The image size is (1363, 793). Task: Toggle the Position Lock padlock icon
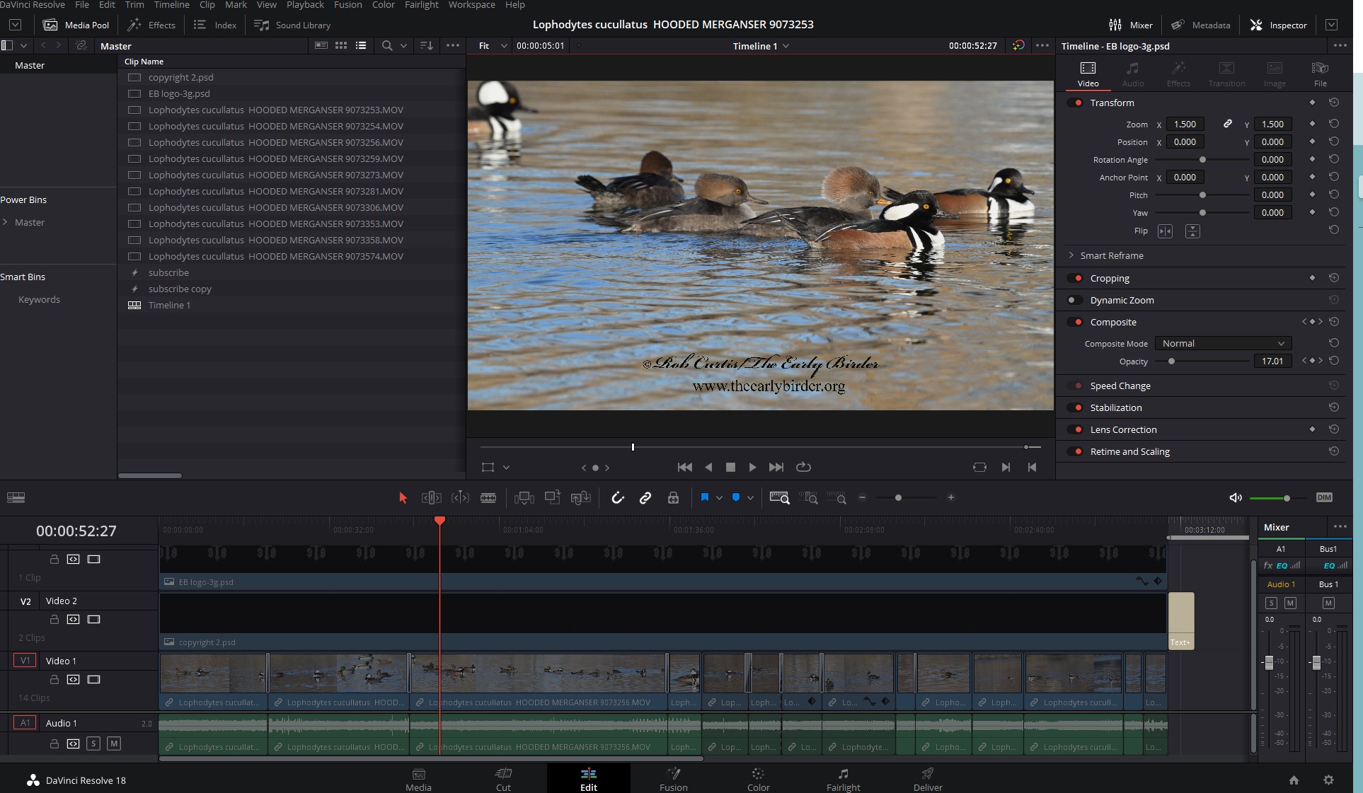tap(673, 498)
